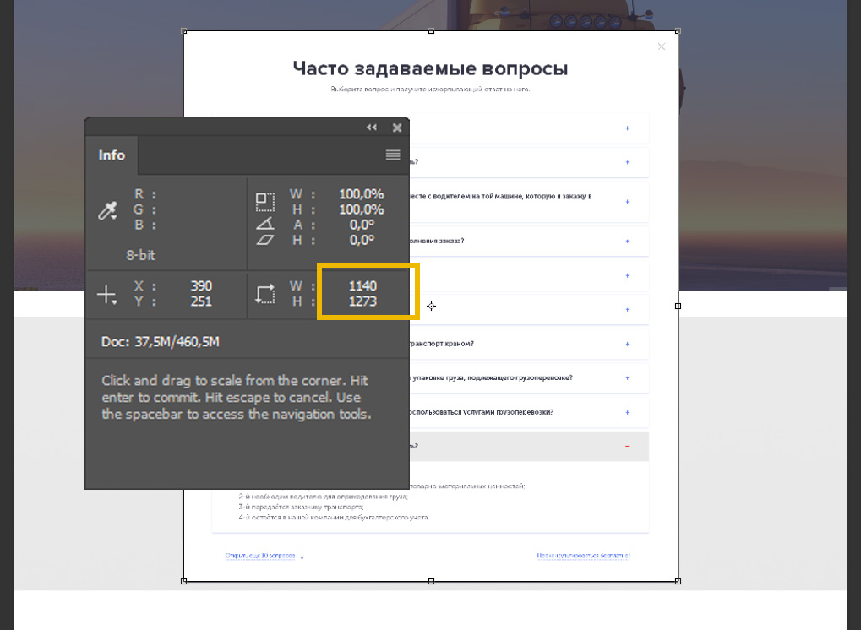Click the width value 1140
The height and width of the screenshot is (630, 861).
tap(362, 286)
